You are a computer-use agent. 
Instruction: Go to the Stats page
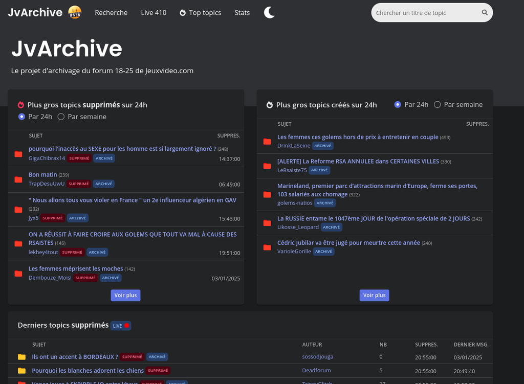click(242, 13)
